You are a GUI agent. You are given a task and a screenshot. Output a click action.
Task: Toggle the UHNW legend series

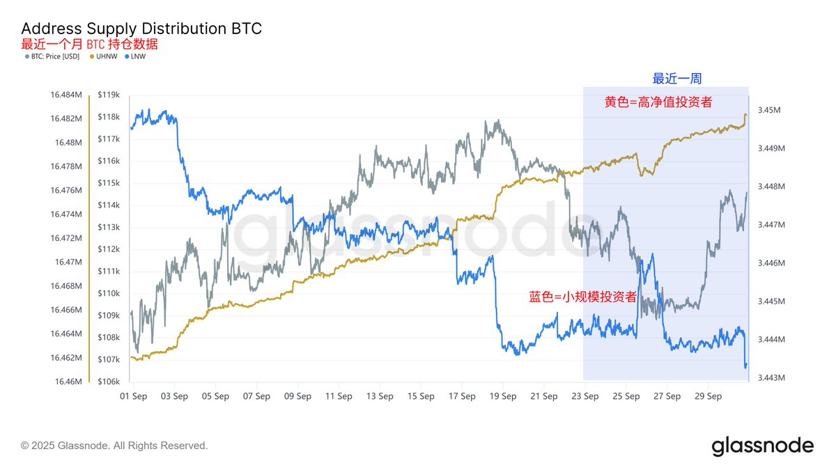[105, 56]
